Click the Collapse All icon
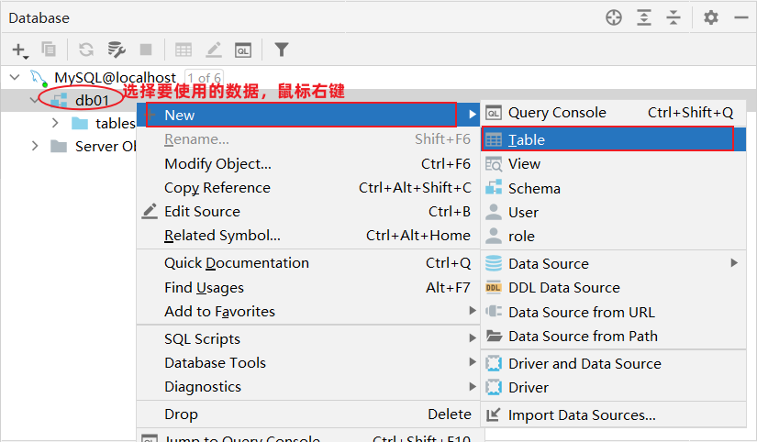 [674, 17]
